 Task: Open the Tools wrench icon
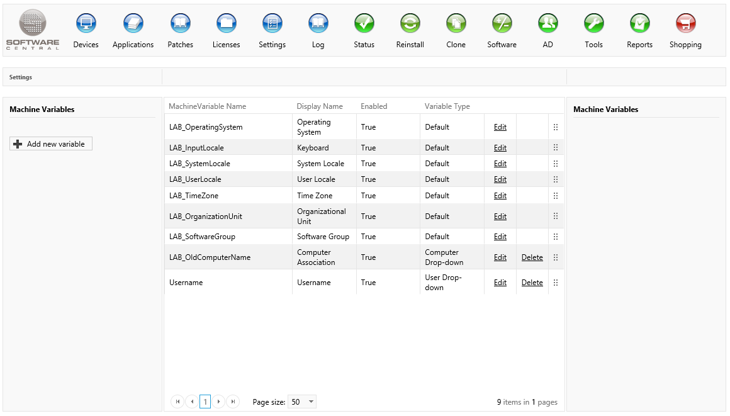[594, 24]
